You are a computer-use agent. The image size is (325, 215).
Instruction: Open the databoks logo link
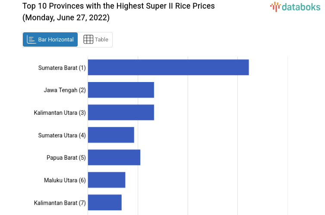tap(295, 6)
